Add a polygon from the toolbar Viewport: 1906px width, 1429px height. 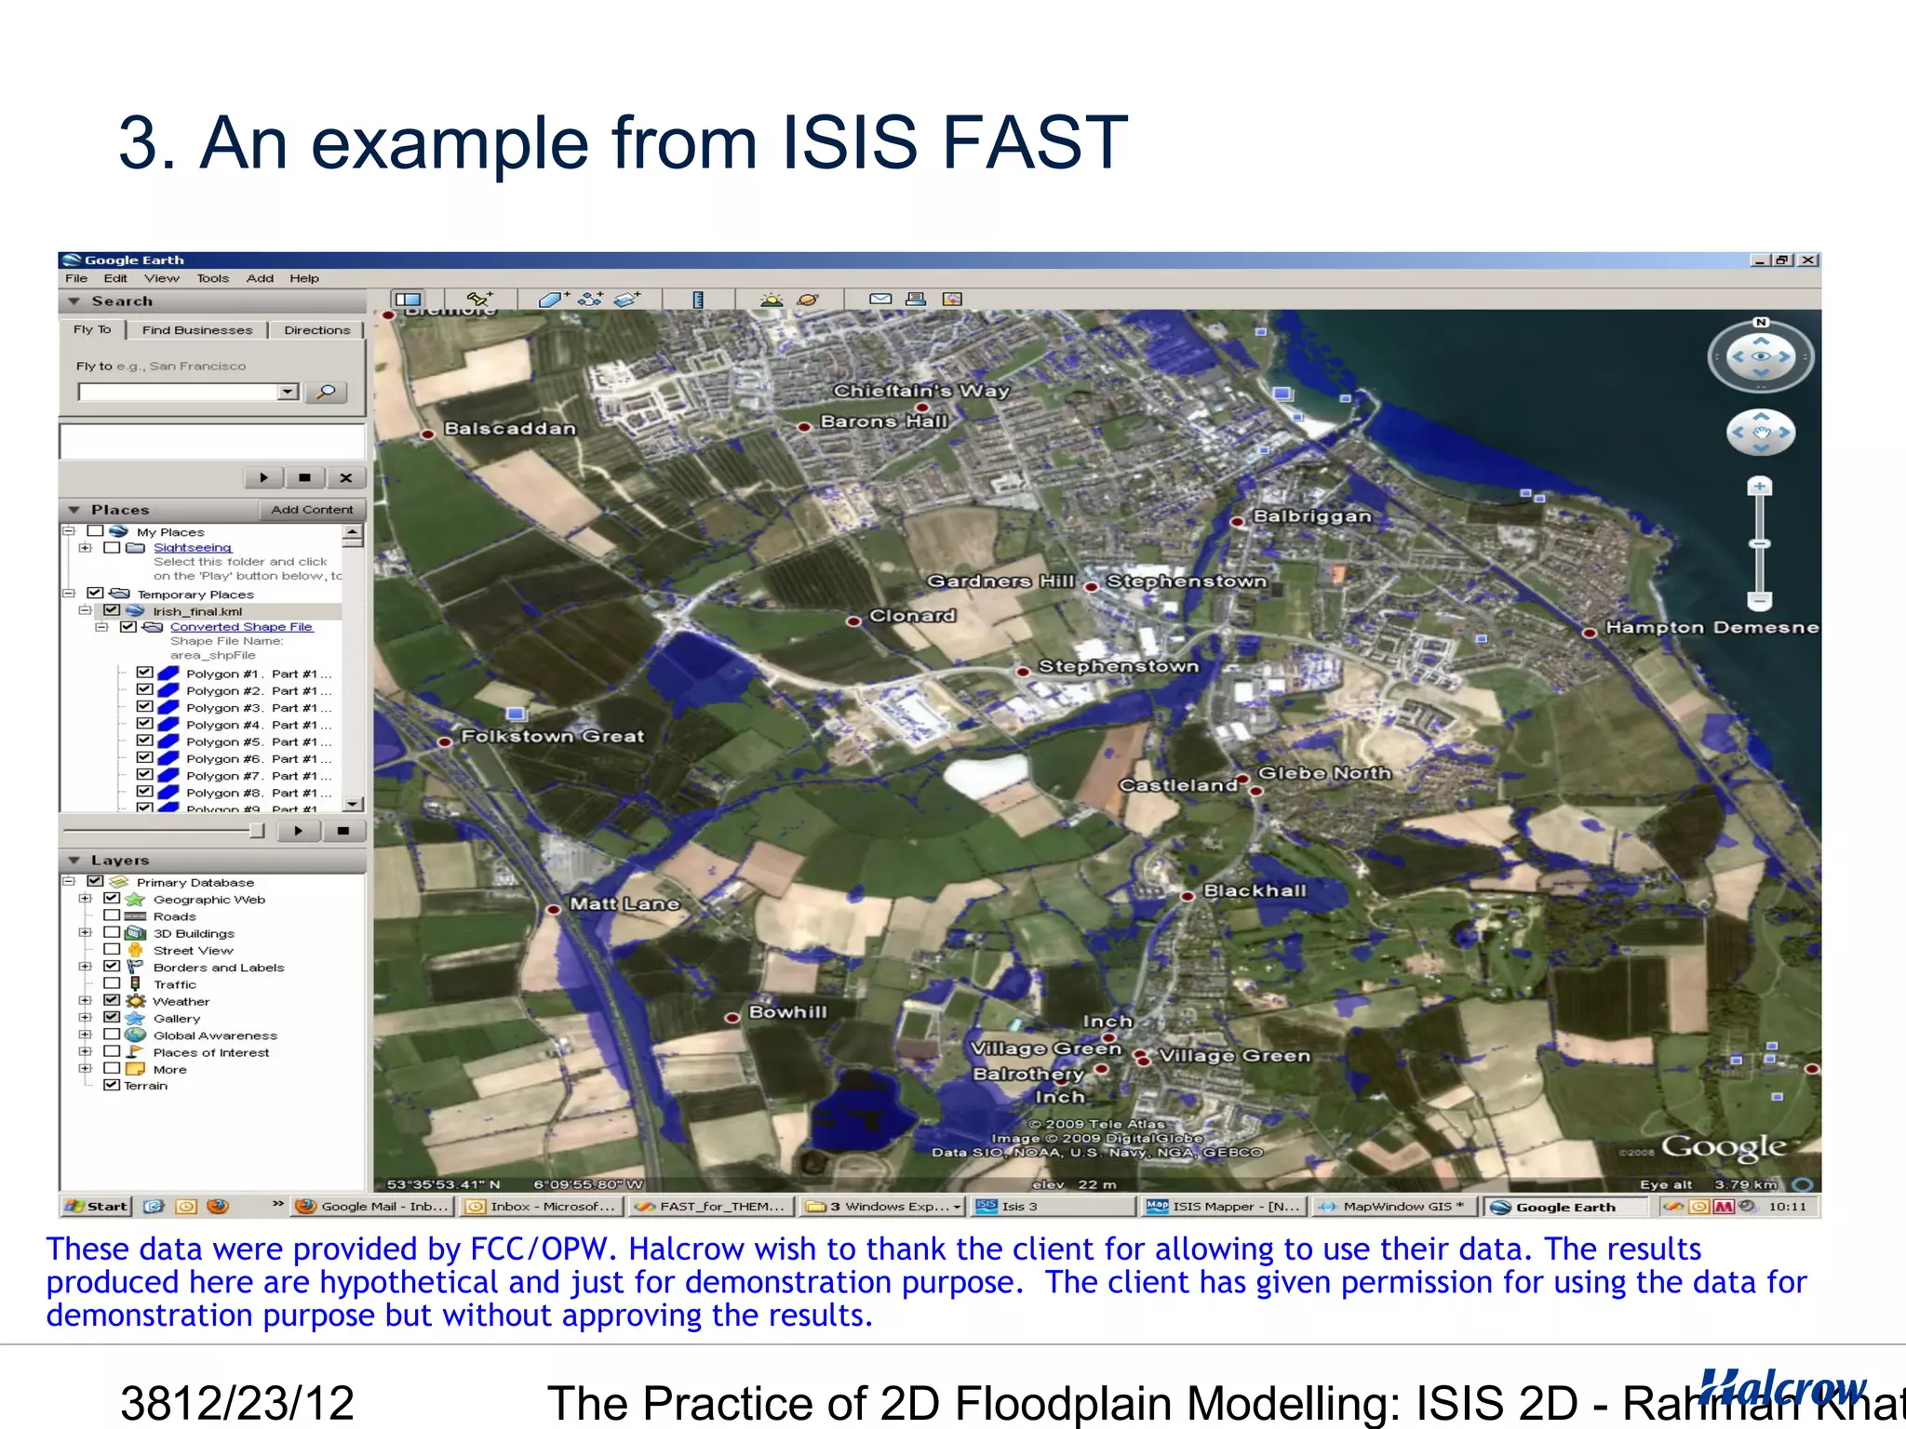553,299
